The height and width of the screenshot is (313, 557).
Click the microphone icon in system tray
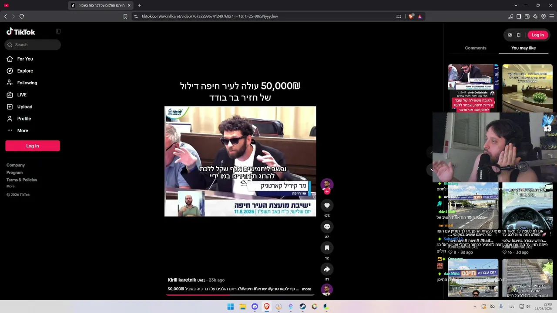(x=501, y=306)
